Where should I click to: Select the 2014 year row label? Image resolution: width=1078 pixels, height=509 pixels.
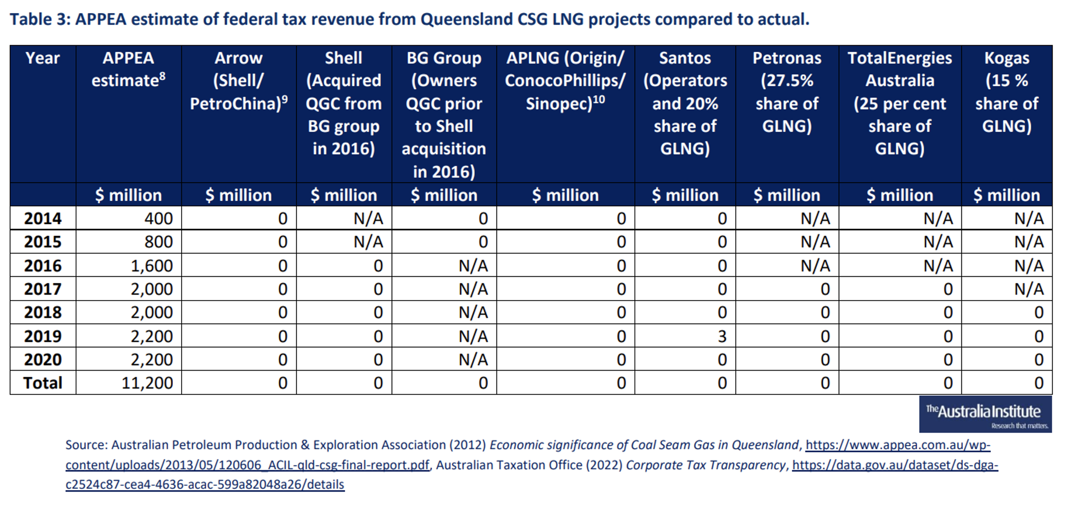click(43, 218)
